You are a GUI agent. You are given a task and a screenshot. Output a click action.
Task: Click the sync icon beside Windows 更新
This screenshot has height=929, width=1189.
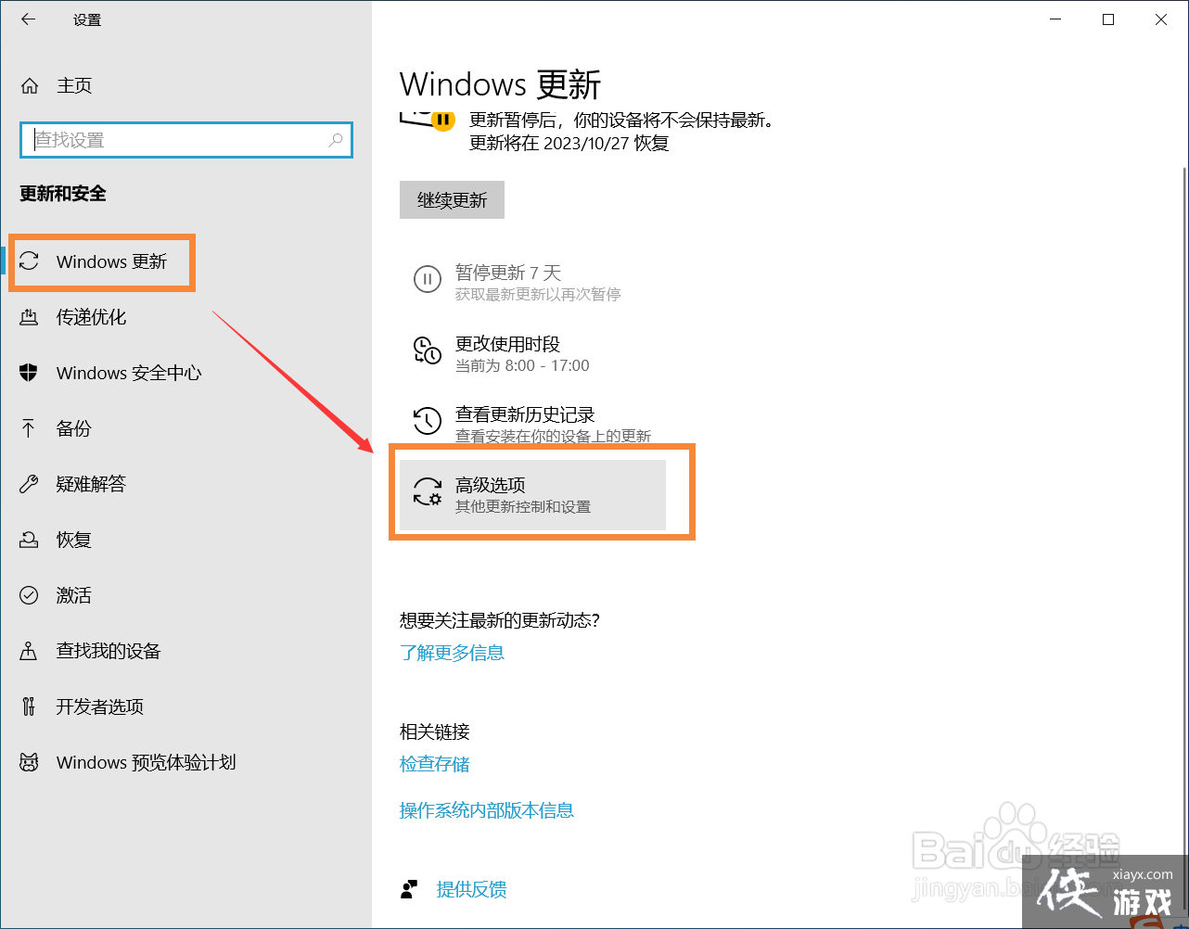pyautogui.click(x=30, y=261)
